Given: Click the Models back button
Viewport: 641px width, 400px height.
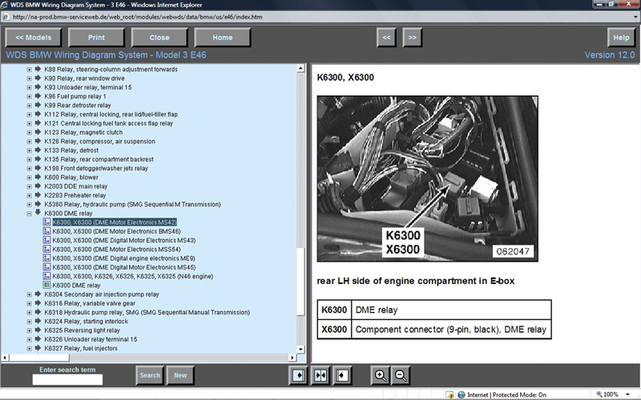Looking at the screenshot, I should click(34, 38).
